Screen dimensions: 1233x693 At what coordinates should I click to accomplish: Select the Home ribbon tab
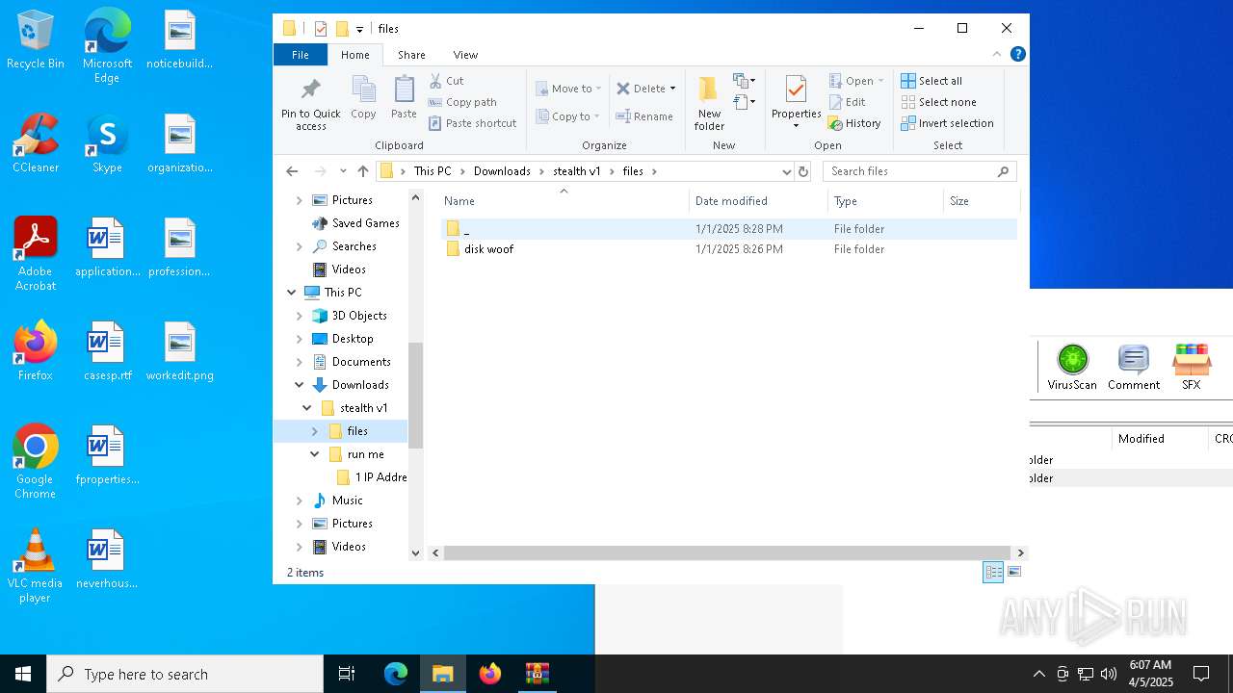[x=354, y=55]
